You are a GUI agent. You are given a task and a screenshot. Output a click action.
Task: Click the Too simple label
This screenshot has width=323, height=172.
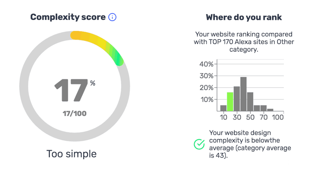72,154
